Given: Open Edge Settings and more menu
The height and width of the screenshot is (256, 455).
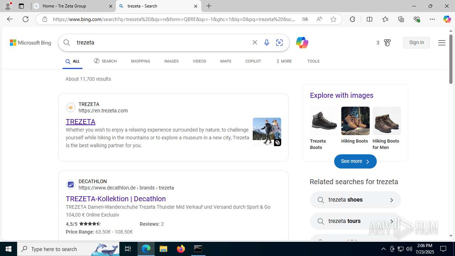Looking at the screenshot, I should [x=432, y=19].
